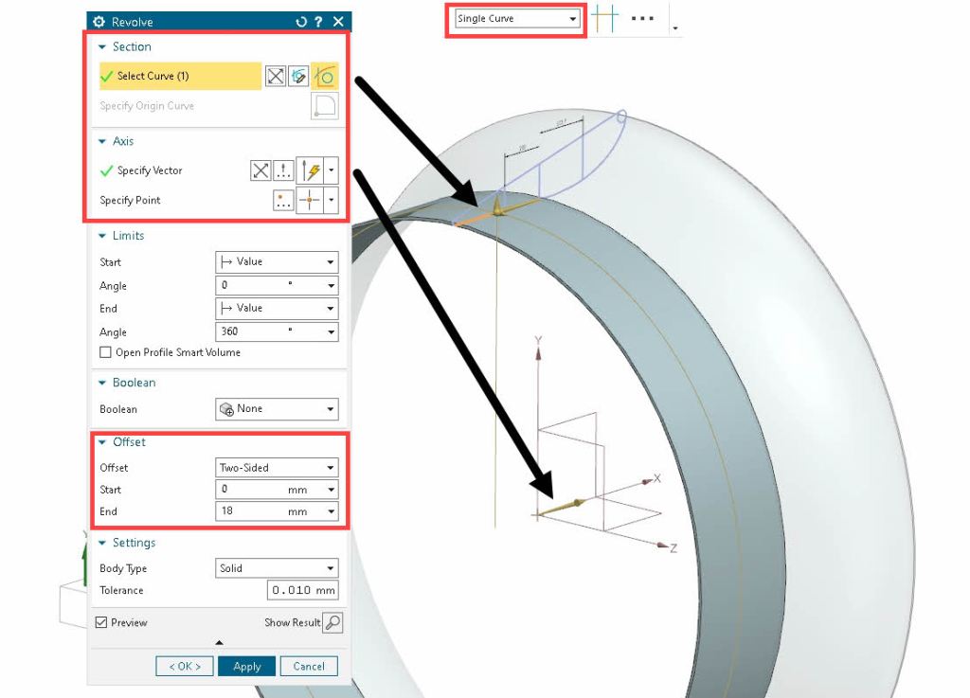Select the highlighted Curve icon in Section

[325, 77]
